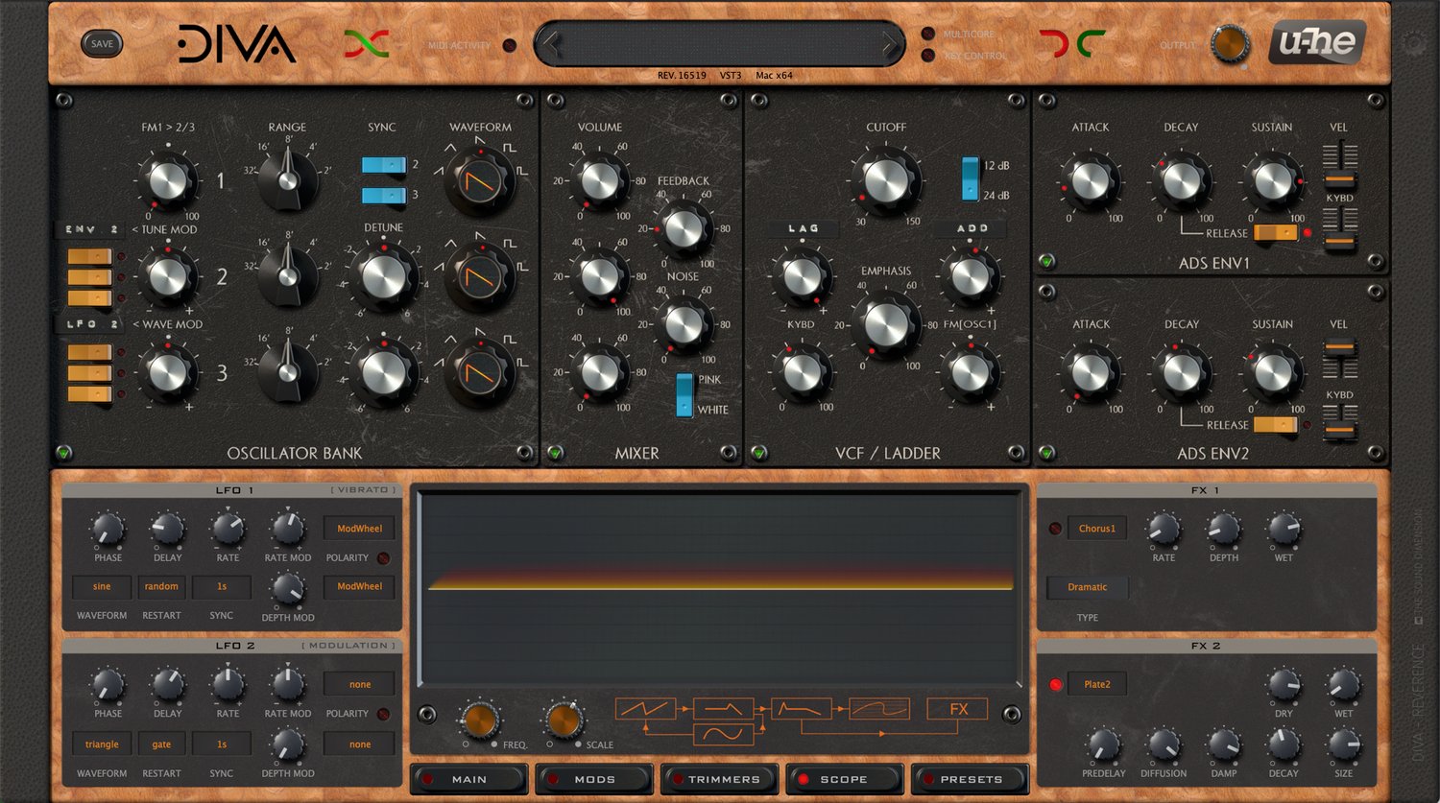Click the ENV1 VEL slider

[1339, 165]
